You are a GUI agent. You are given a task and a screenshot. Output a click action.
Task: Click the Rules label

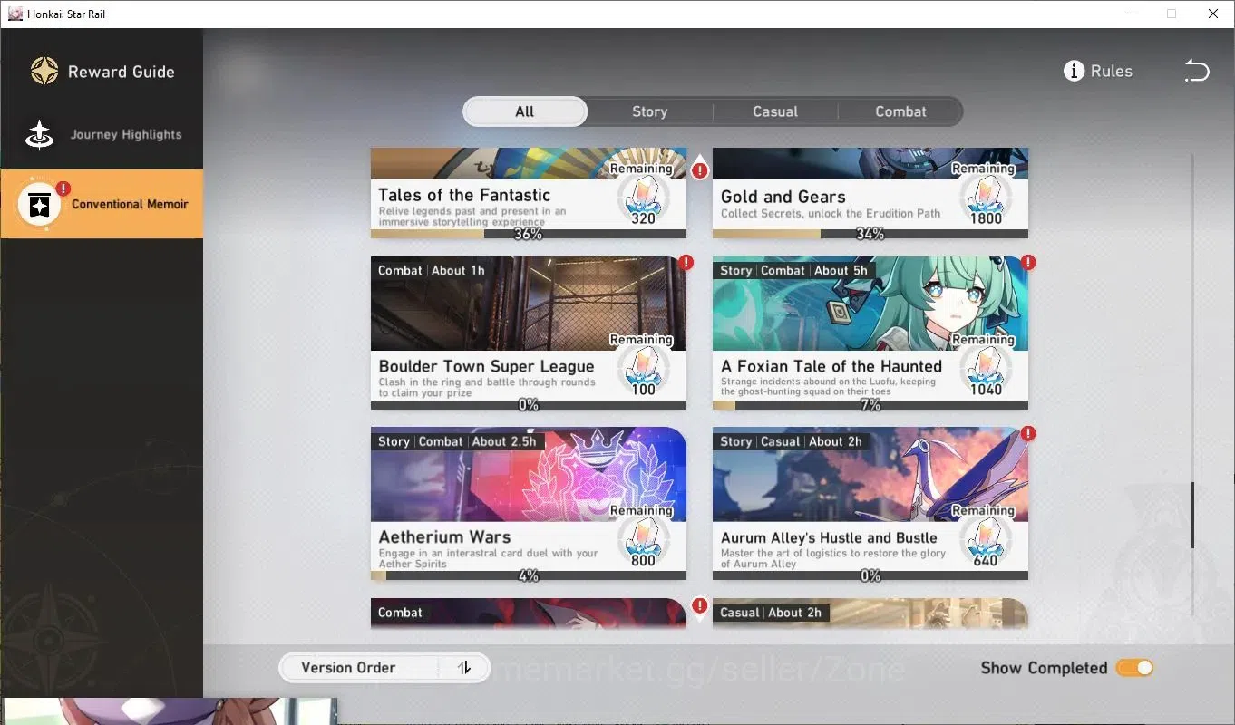pos(1112,72)
